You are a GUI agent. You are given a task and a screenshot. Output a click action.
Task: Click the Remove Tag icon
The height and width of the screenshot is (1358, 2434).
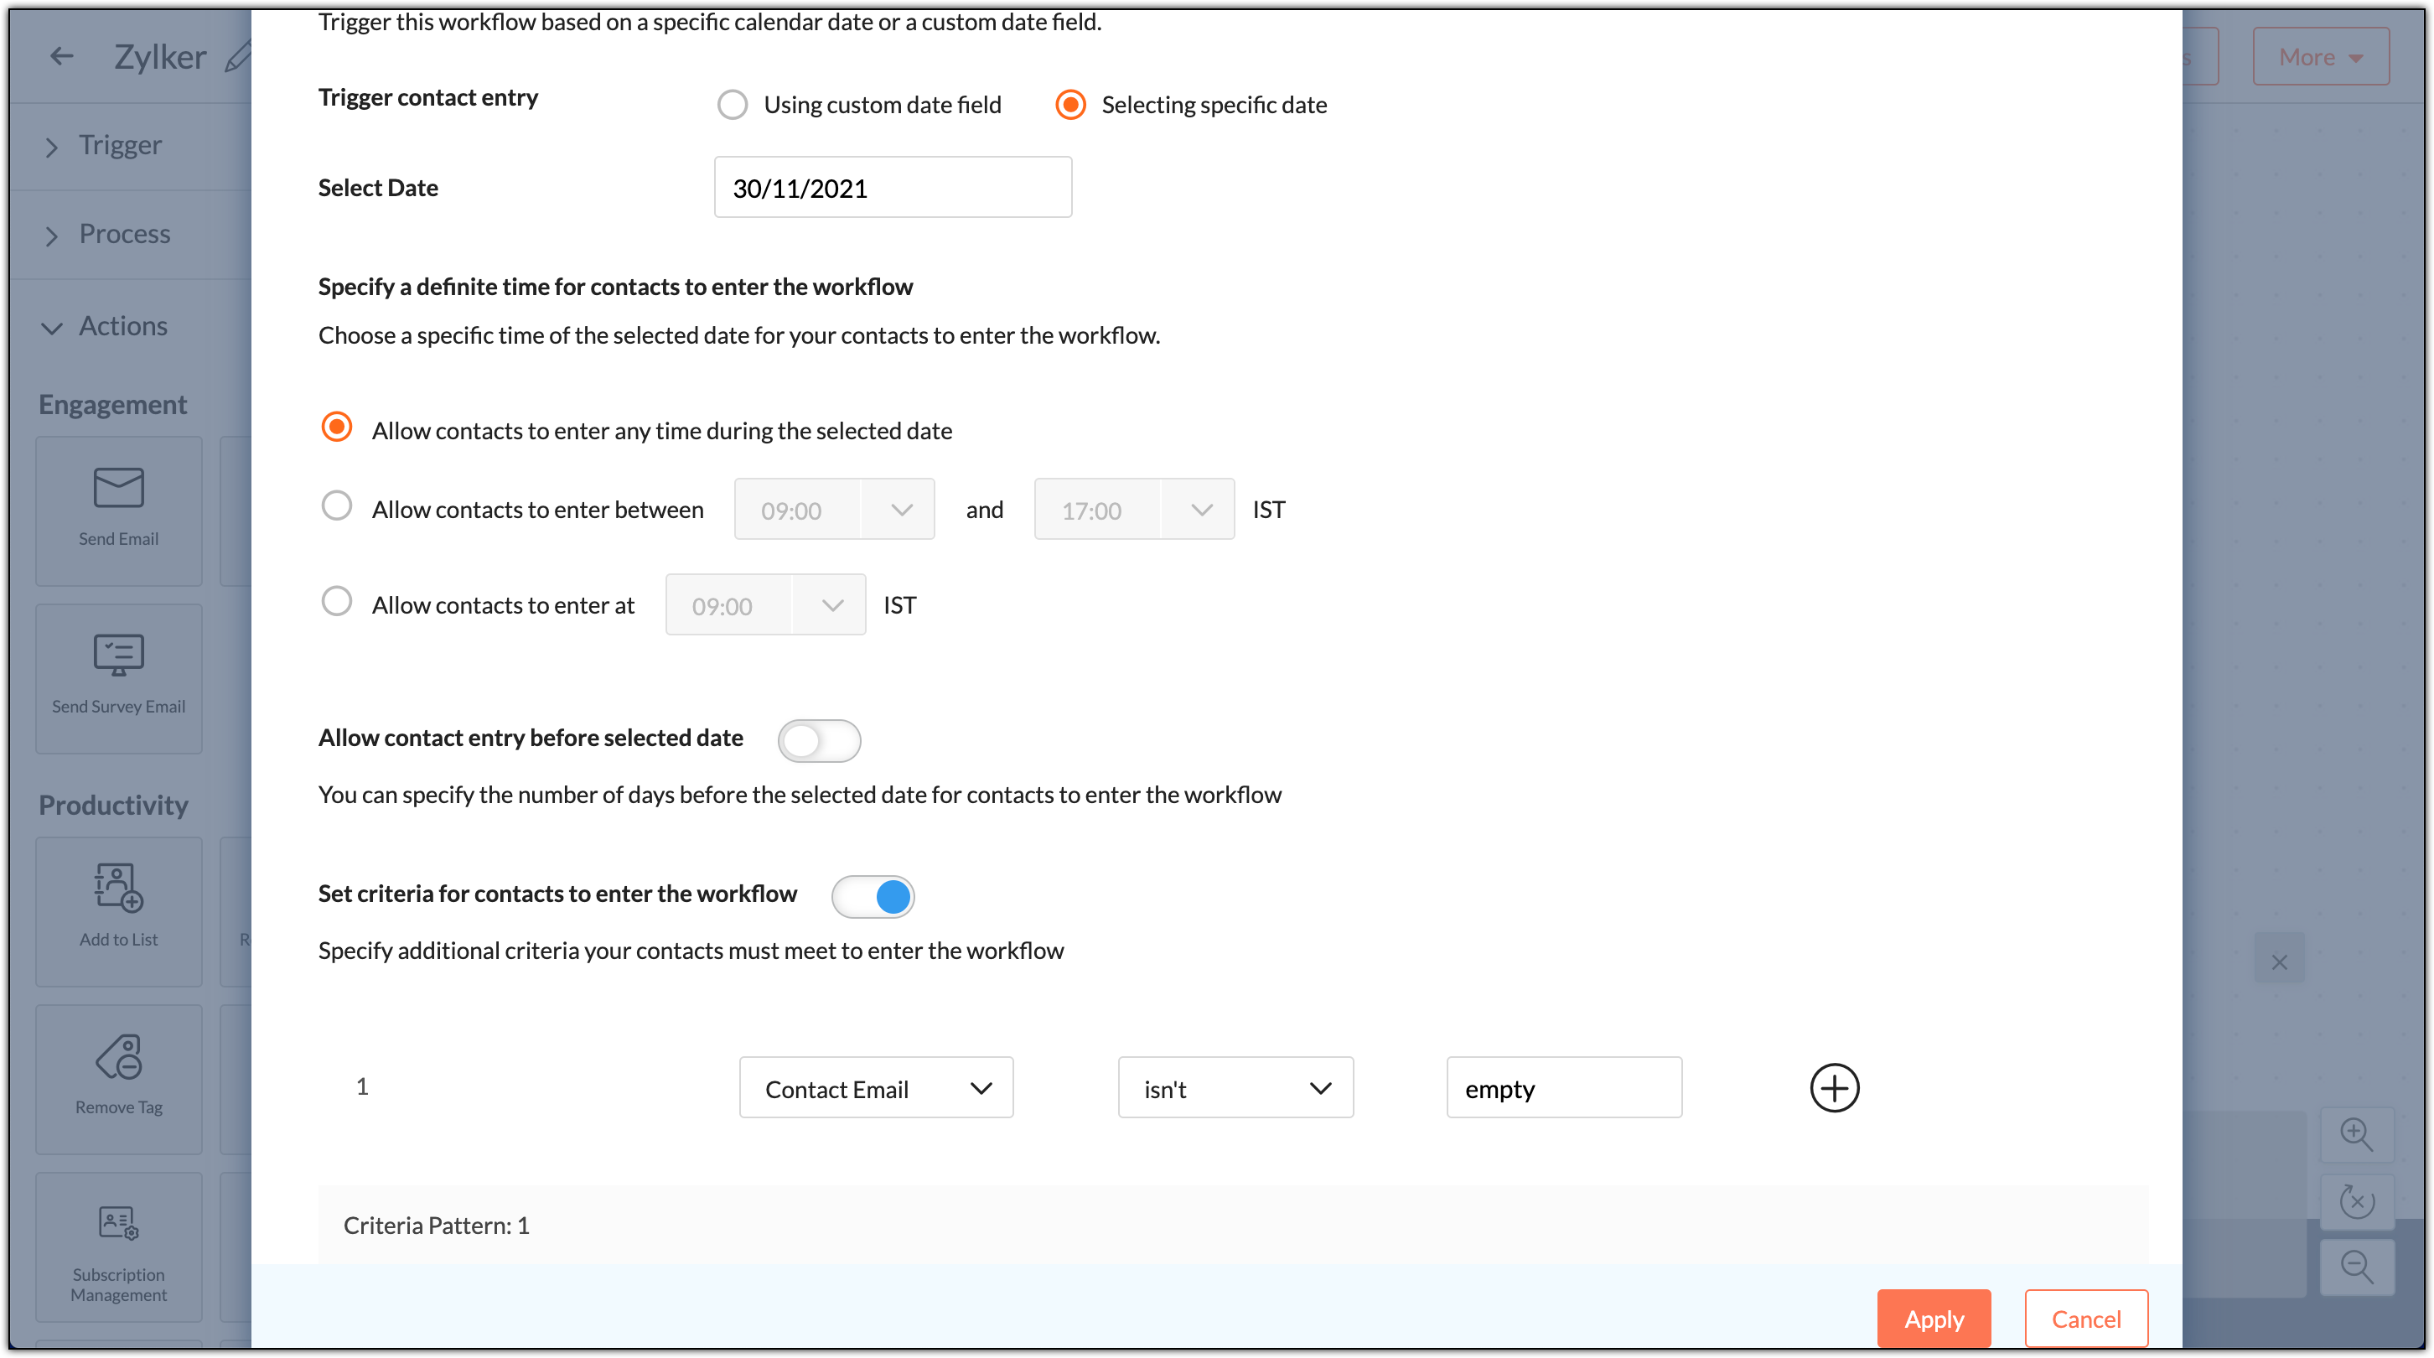[x=118, y=1056]
